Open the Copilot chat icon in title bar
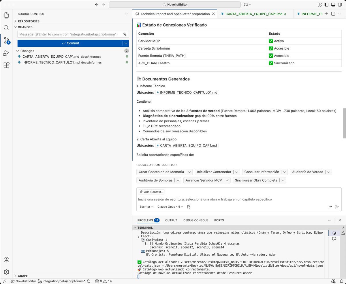 point(246,5)
